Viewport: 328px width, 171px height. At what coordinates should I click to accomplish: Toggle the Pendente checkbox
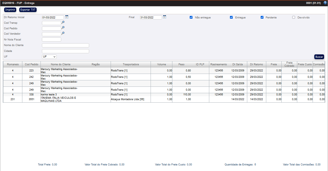coord(262,17)
